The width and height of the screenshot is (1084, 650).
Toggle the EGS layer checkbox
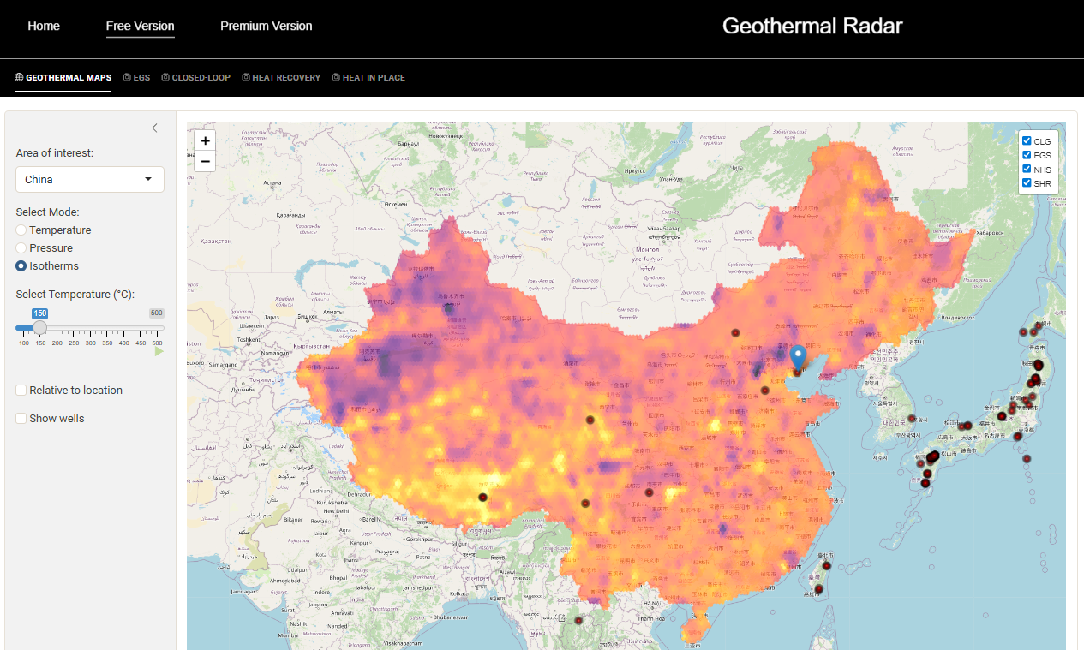click(x=1027, y=155)
